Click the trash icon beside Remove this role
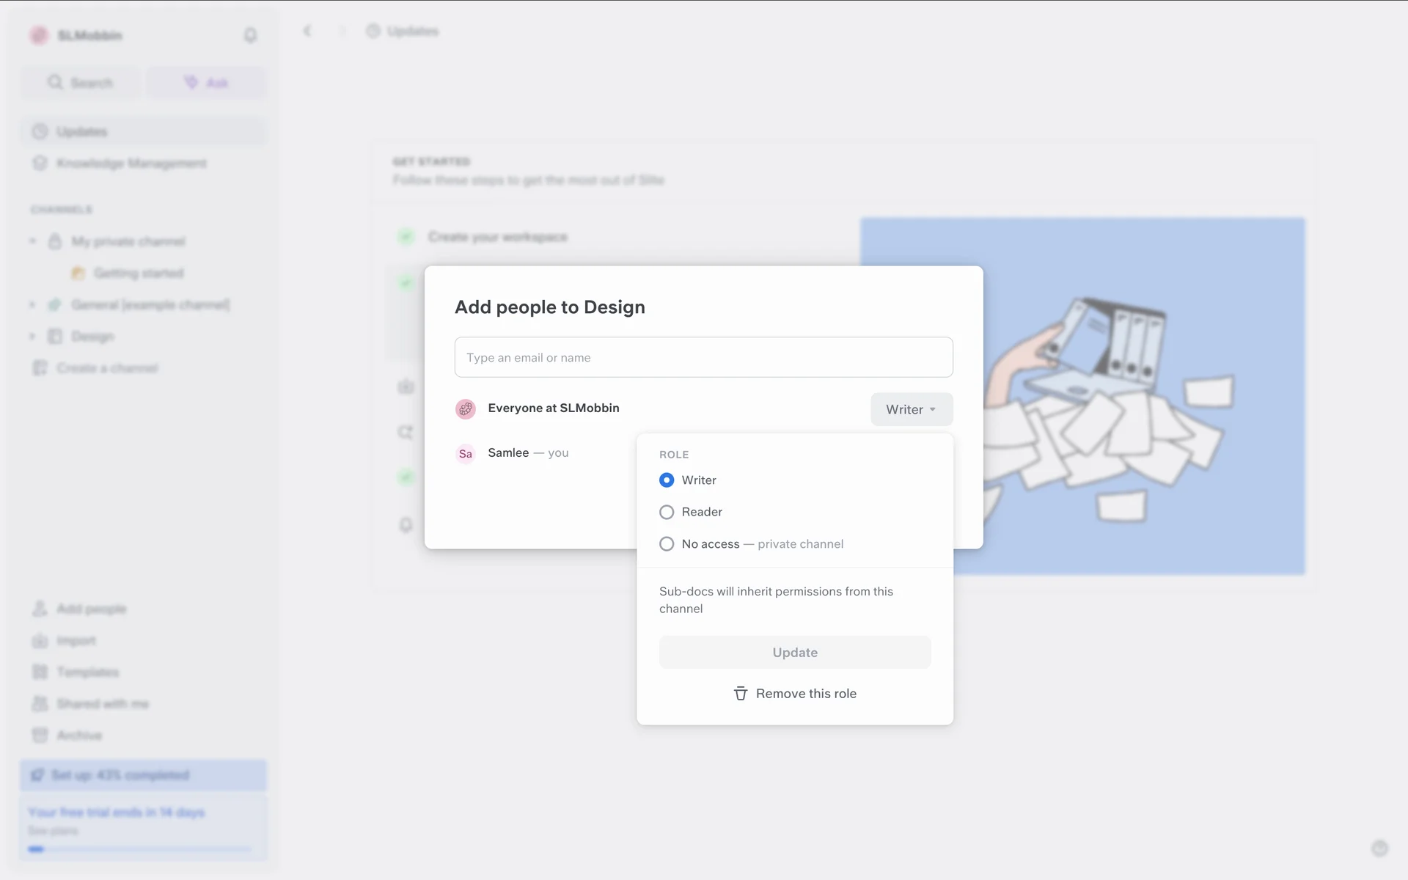The image size is (1408, 880). [741, 694]
